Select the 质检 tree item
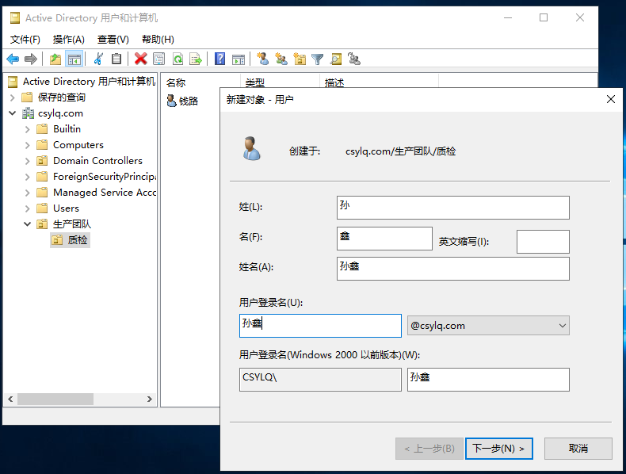Image resolution: width=626 pixels, height=474 pixels. coord(71,240)
